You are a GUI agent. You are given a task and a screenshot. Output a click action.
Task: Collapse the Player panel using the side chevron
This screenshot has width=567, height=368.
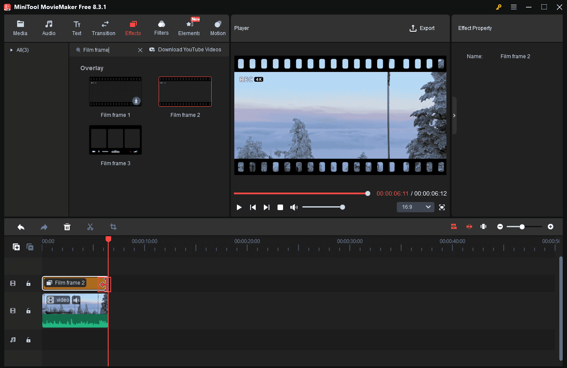(454, 115)
